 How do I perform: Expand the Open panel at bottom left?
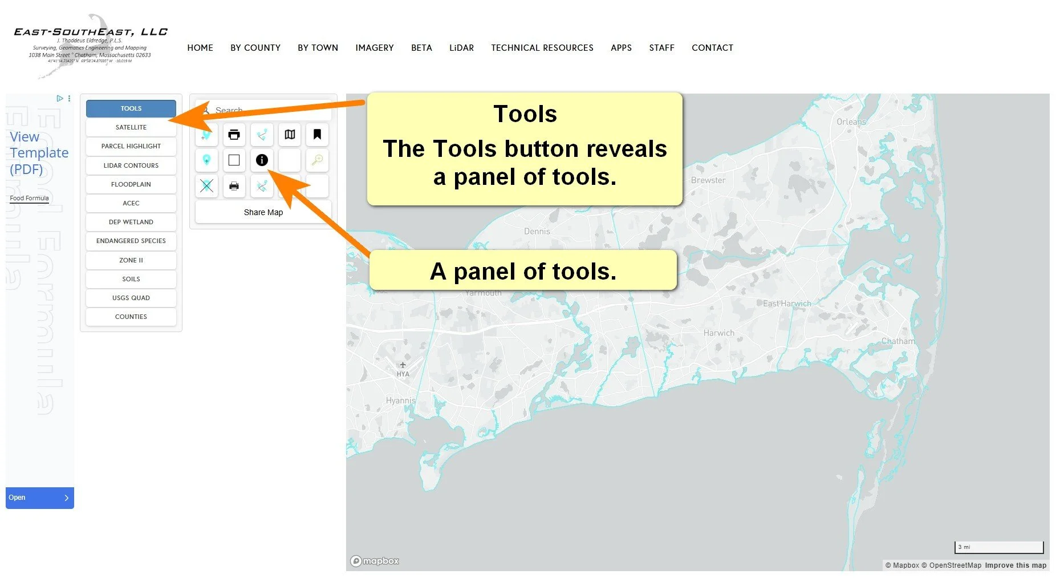(x=39, y=497)
